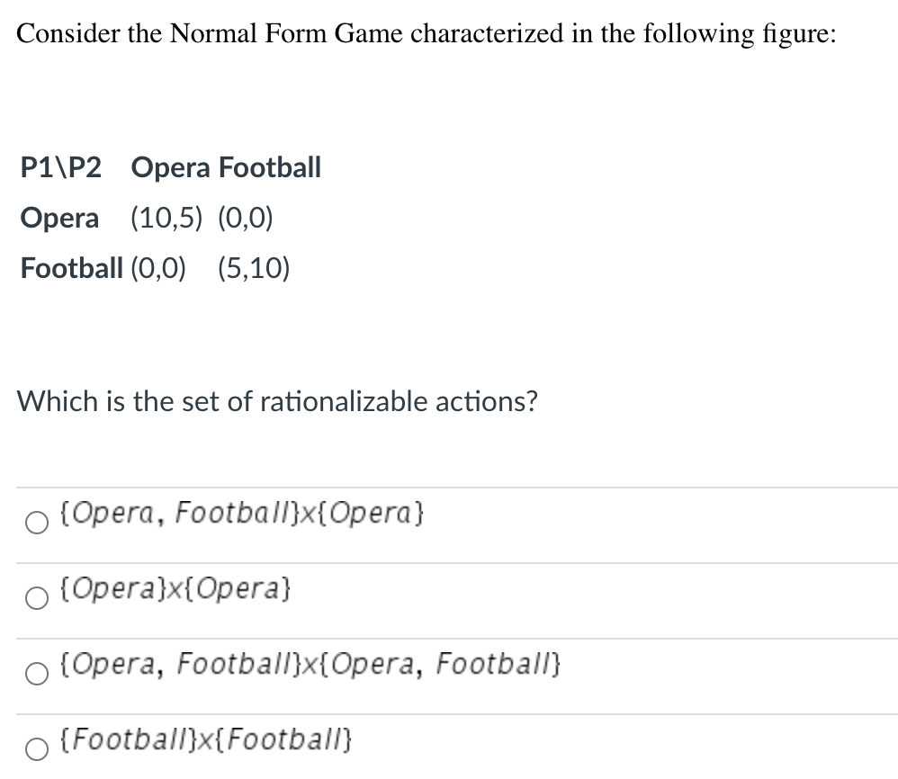This screenshot has width=898, height=779.
Task: Click the P1\P2 matrix header
Action: 59,167
